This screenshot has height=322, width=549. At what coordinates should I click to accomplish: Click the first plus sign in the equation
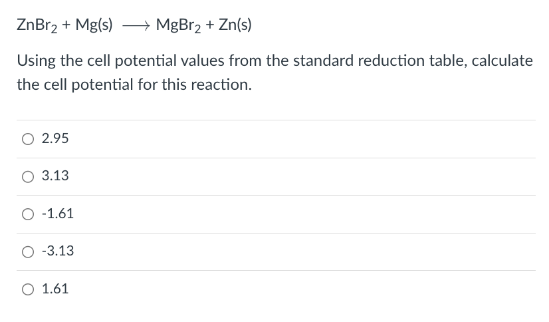point(66,25)
